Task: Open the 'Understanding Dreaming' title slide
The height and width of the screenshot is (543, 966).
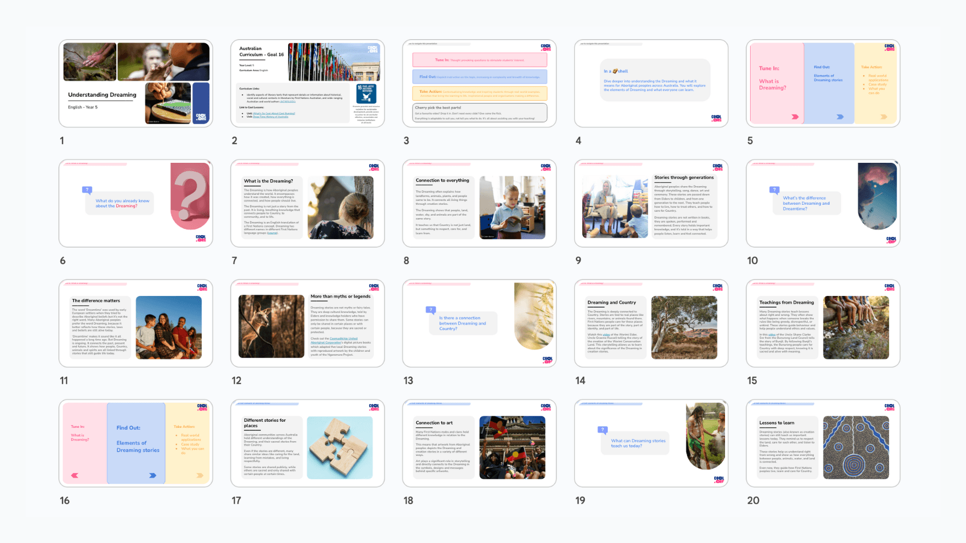Action: pyautogui.click(x=136, y=83)
